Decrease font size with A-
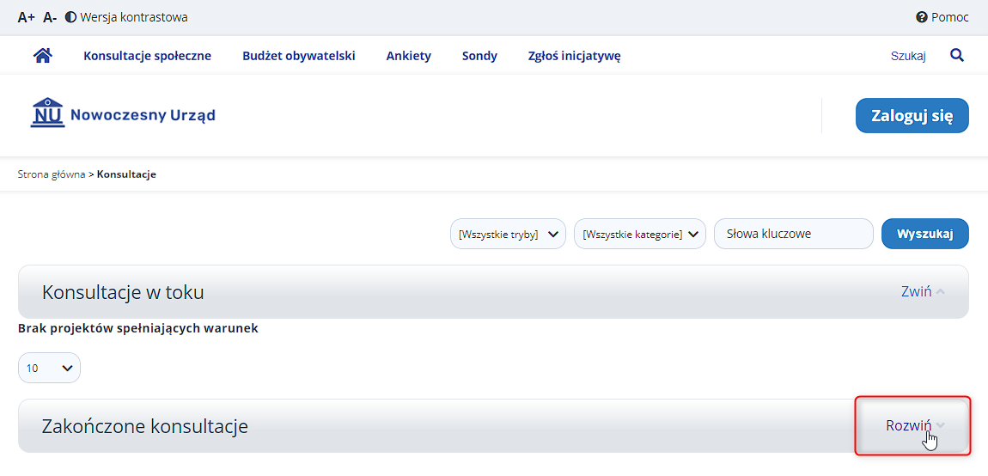This screenshot has height=476, width=988. point(50,18)
